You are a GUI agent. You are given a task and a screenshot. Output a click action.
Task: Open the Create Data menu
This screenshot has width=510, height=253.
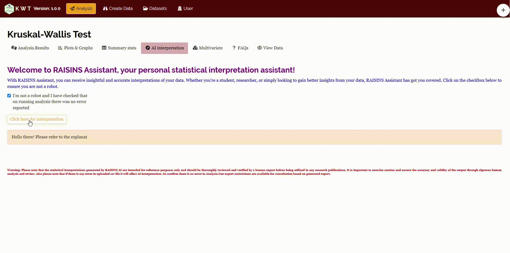tap(118, 9)
